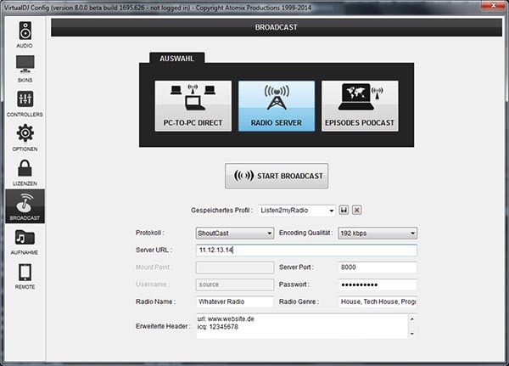Open the Encoding Qualität dropdown

tap(378, 233)
